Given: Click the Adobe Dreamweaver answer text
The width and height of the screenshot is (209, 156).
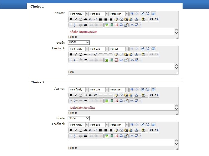Looking at the screenshot, I should click(x=83, y=32).
